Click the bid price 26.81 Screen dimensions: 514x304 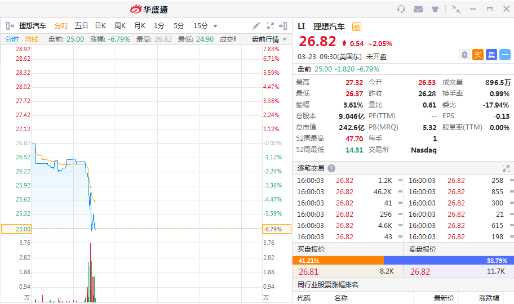tap(308, 271)
